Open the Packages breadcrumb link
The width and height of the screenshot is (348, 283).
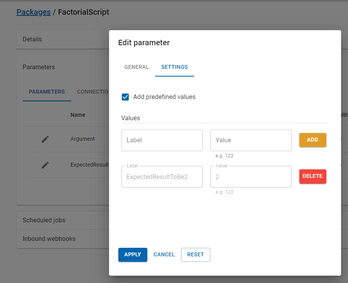(x=34, y=12)
